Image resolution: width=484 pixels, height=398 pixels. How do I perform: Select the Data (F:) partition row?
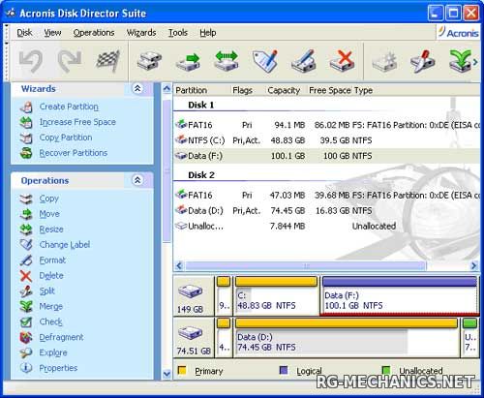326,156
